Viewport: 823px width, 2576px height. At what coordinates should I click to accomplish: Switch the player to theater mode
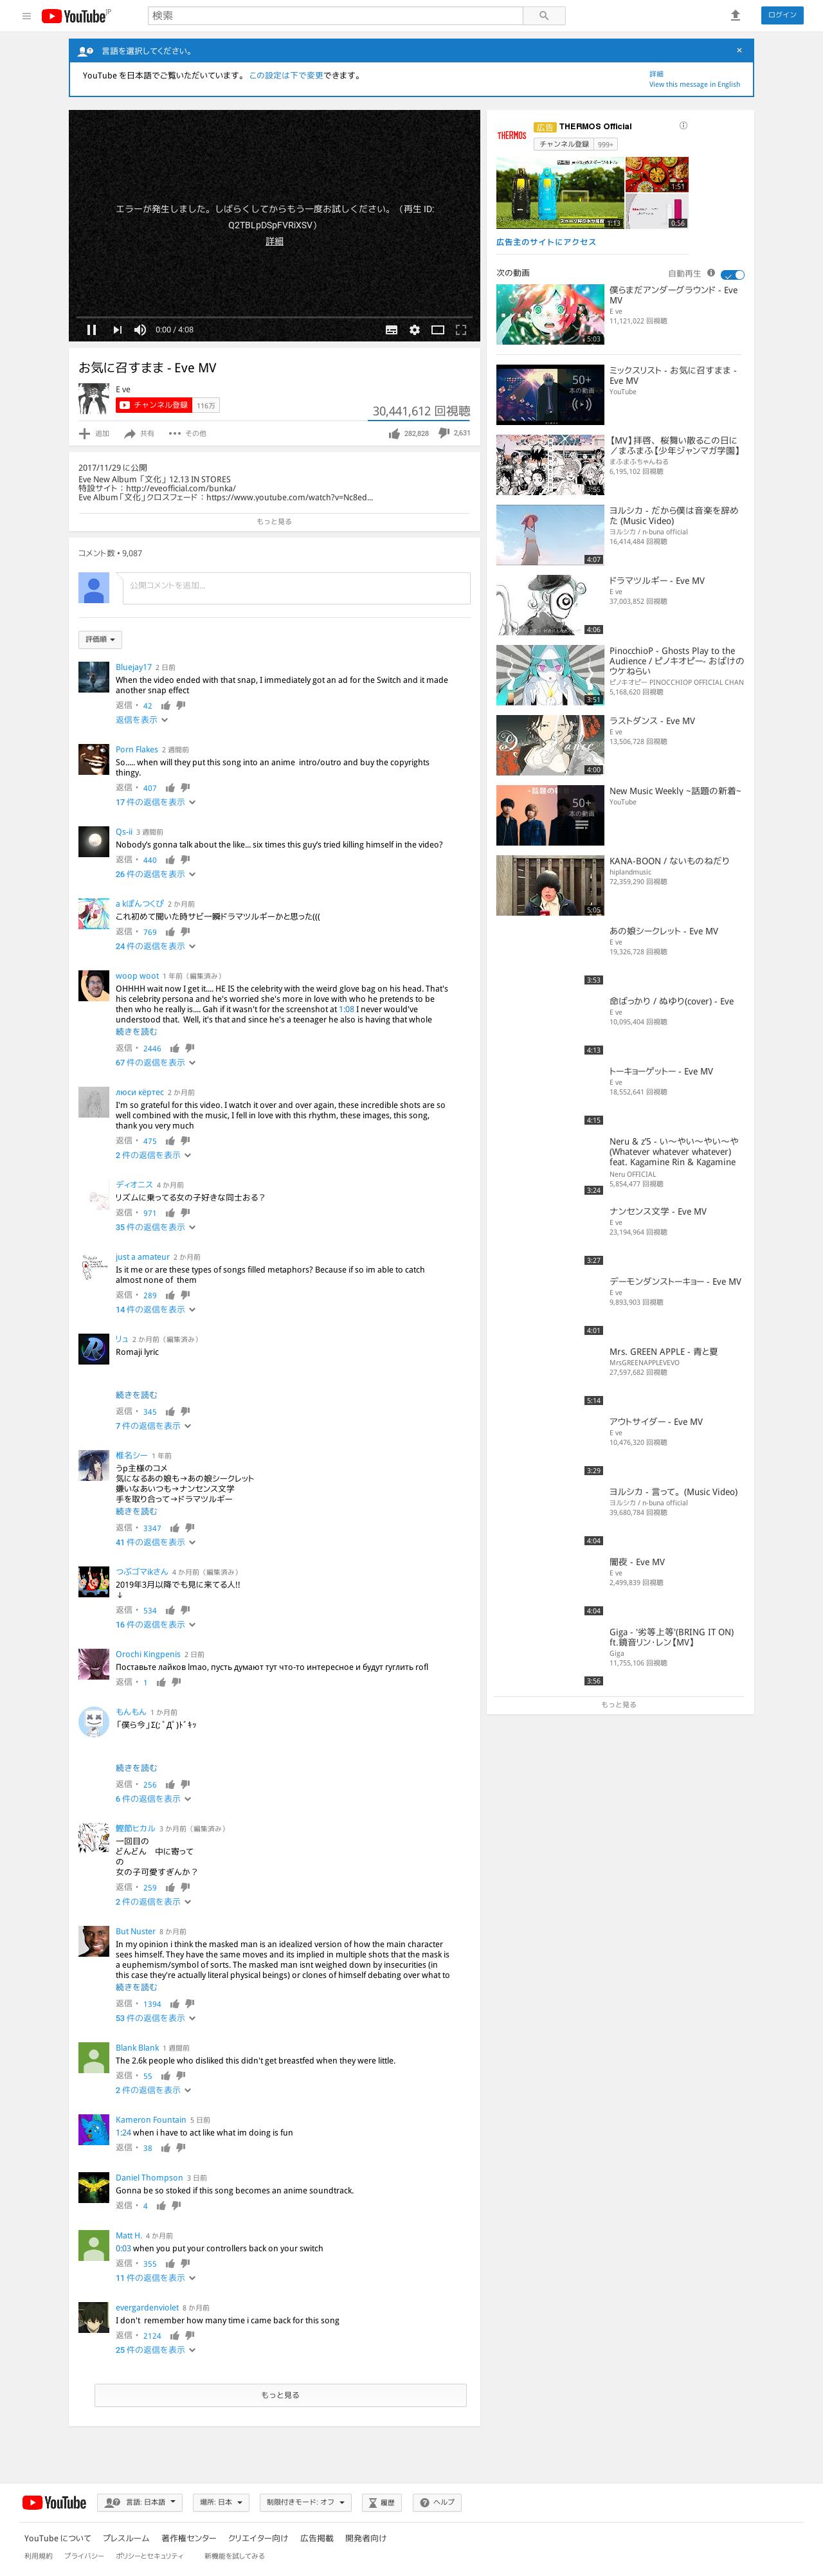click(x=438, y=330)
